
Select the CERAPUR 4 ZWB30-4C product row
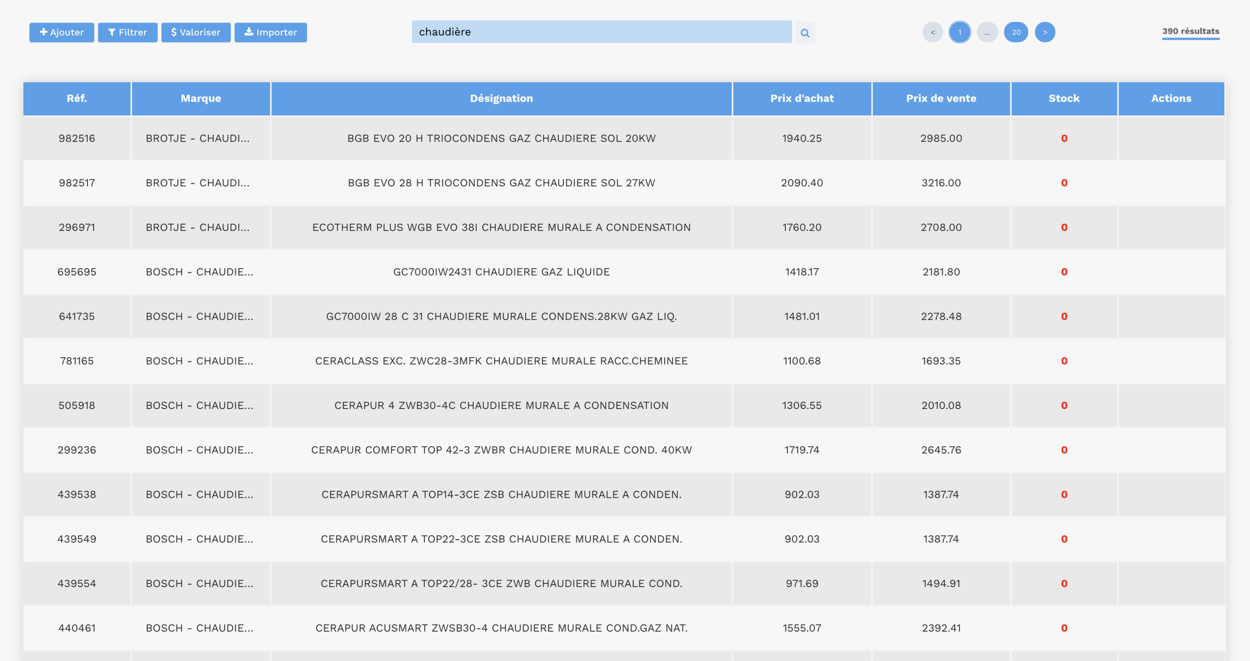coord(501,406)
